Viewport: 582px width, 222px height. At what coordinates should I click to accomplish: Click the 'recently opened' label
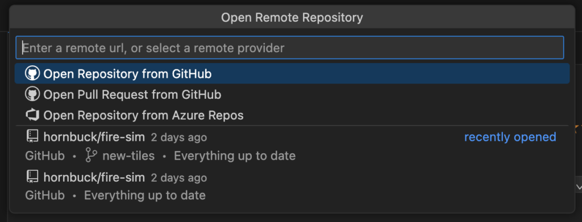point(510,137)
